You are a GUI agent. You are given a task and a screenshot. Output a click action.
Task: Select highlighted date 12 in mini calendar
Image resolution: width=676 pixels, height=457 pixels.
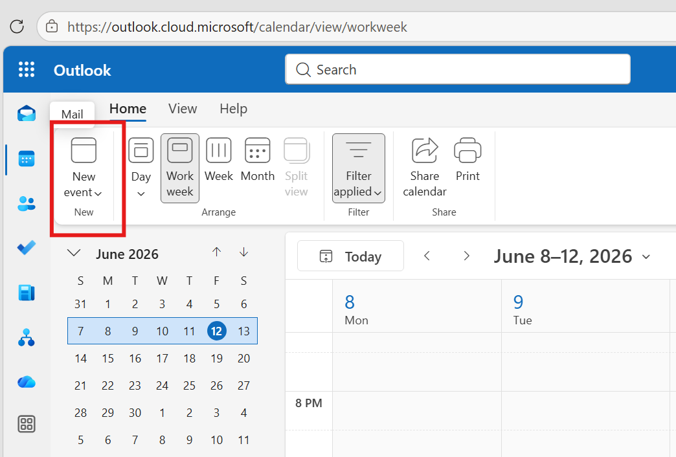[216, 331]
